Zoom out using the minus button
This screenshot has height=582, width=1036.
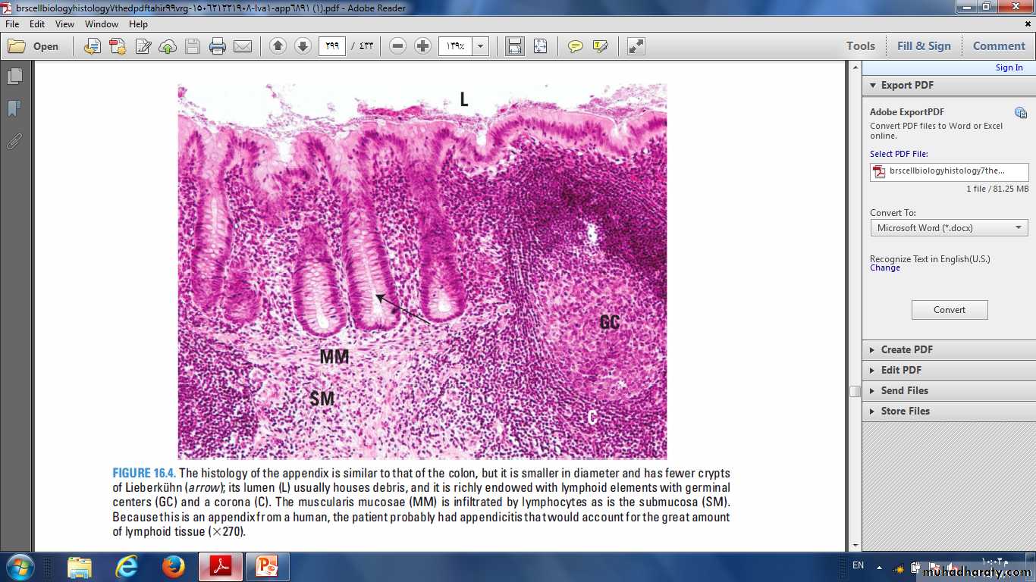(x=398, y=46)
